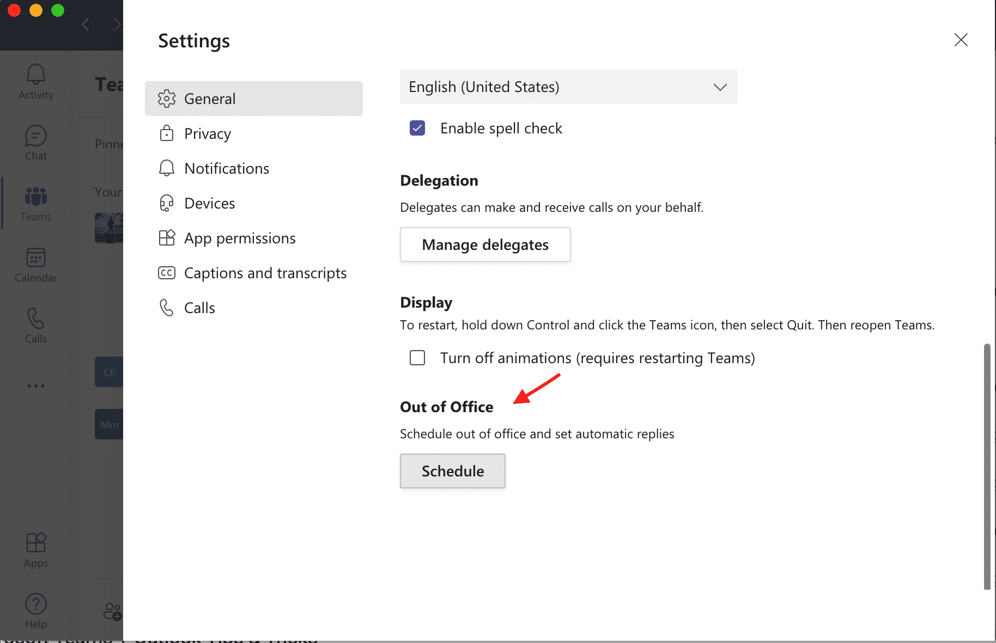The image size is (996, 643).
Task: Click the join or create team icon
Action: [112, 611]
